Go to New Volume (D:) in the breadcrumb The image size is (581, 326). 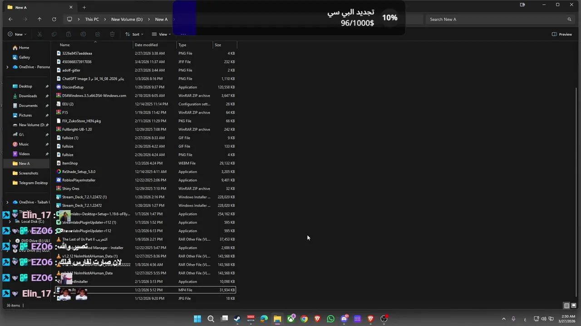(x=127, y=19)
